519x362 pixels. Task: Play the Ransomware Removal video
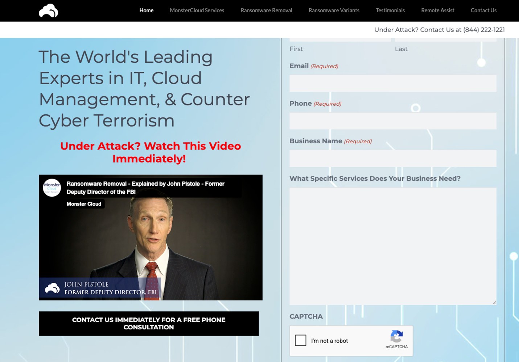151,237
